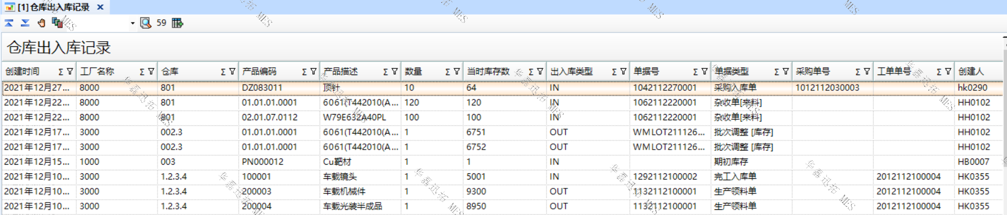Click sigma icon on 产品编码 column

(304, 72)
